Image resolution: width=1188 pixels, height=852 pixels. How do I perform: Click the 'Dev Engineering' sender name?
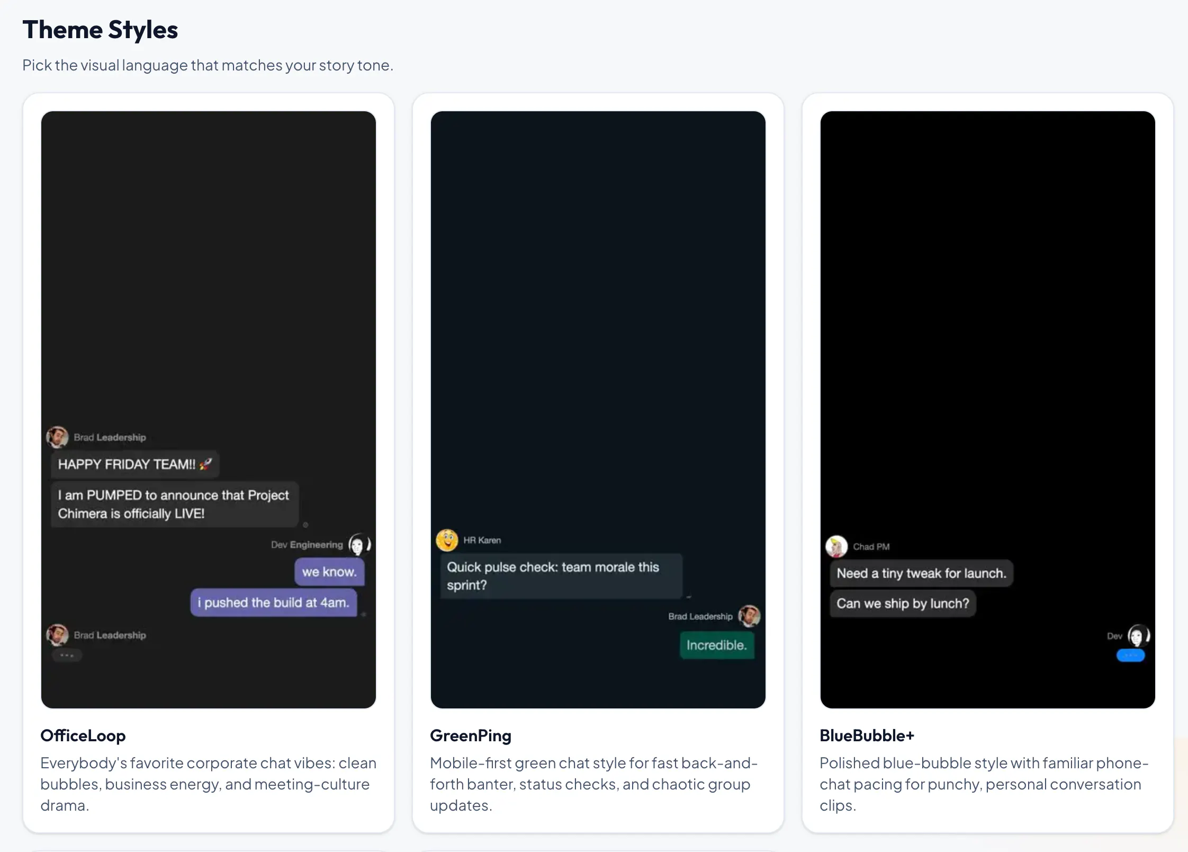[x=307, y=545]
